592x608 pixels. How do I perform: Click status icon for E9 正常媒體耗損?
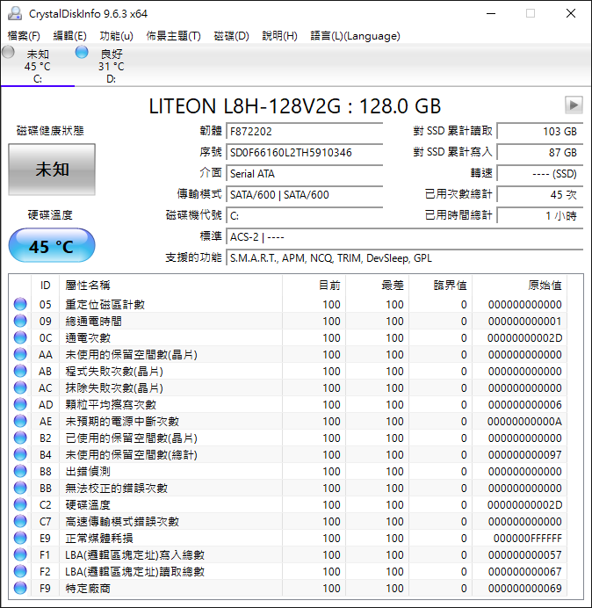tap(20, 538)
